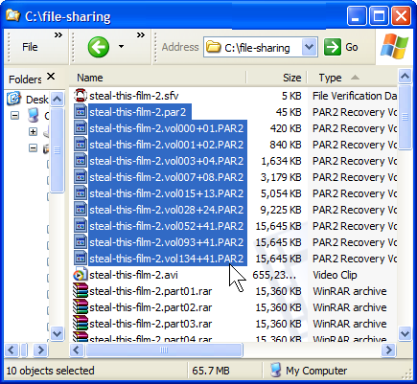Open the Address bar dropdown list

pos(309,47)
